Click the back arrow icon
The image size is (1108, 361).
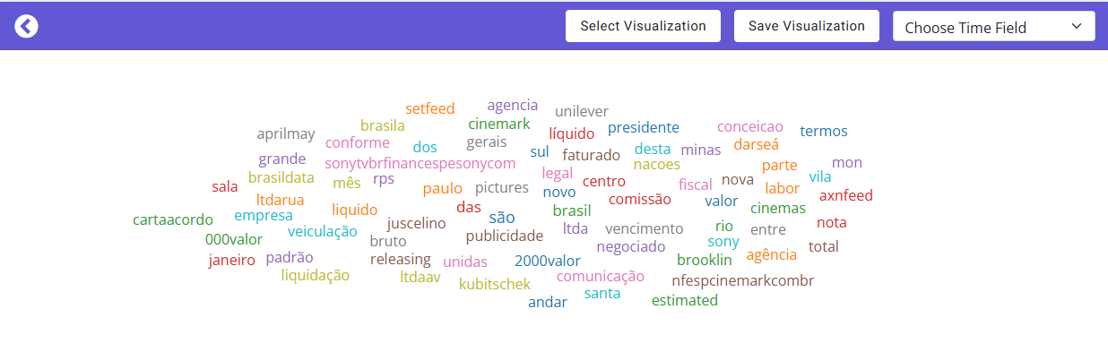(x=26, y=27)
